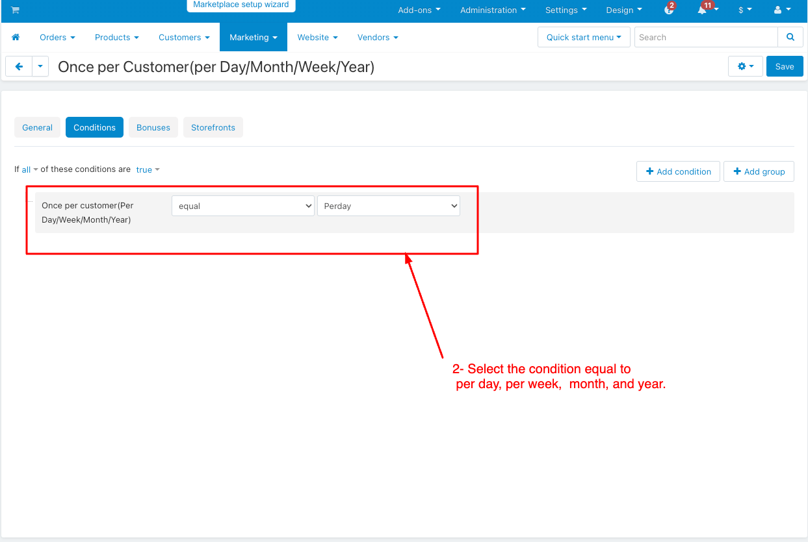Click the Save button

click(x=784, y=66)
